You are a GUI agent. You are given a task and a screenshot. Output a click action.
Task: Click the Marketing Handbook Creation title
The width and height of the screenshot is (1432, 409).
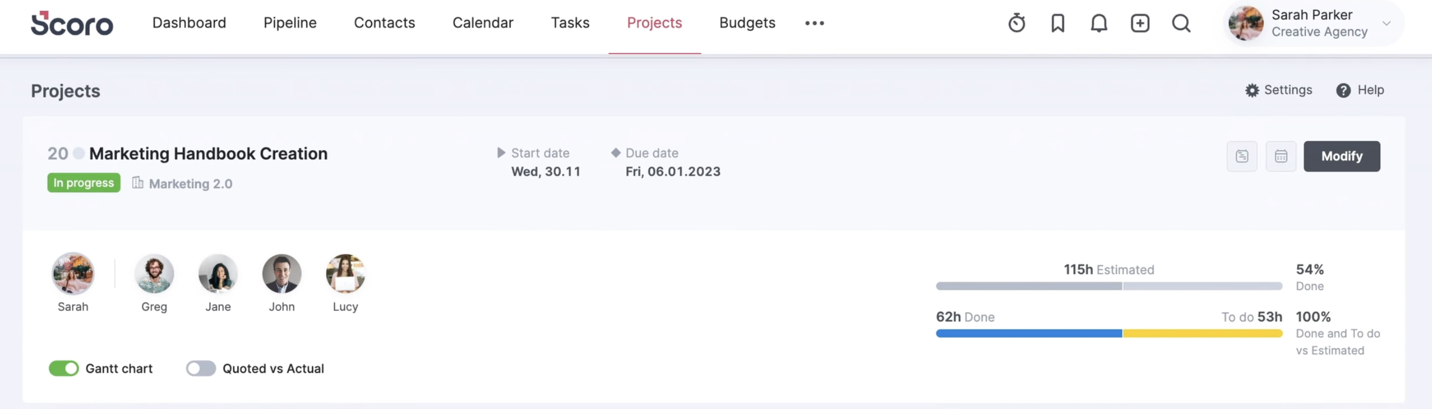pyautogui.click(x=209, y=154)
